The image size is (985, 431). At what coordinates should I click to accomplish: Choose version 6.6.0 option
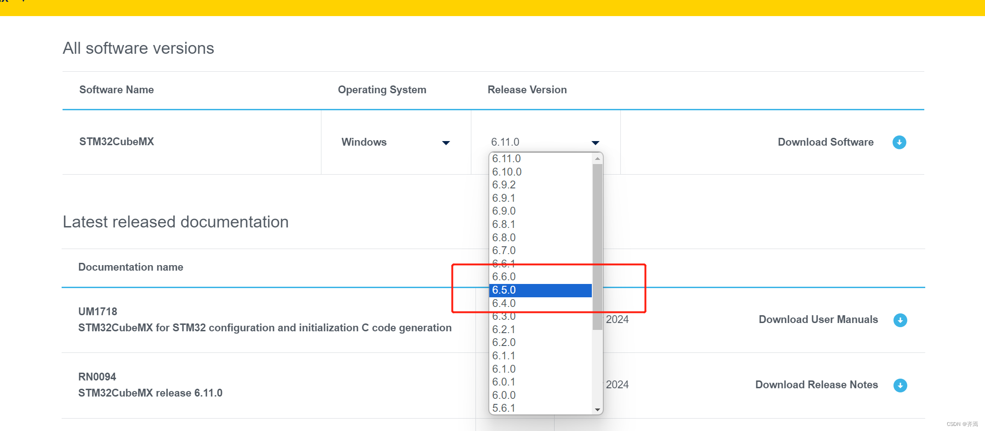coord(541,277)
